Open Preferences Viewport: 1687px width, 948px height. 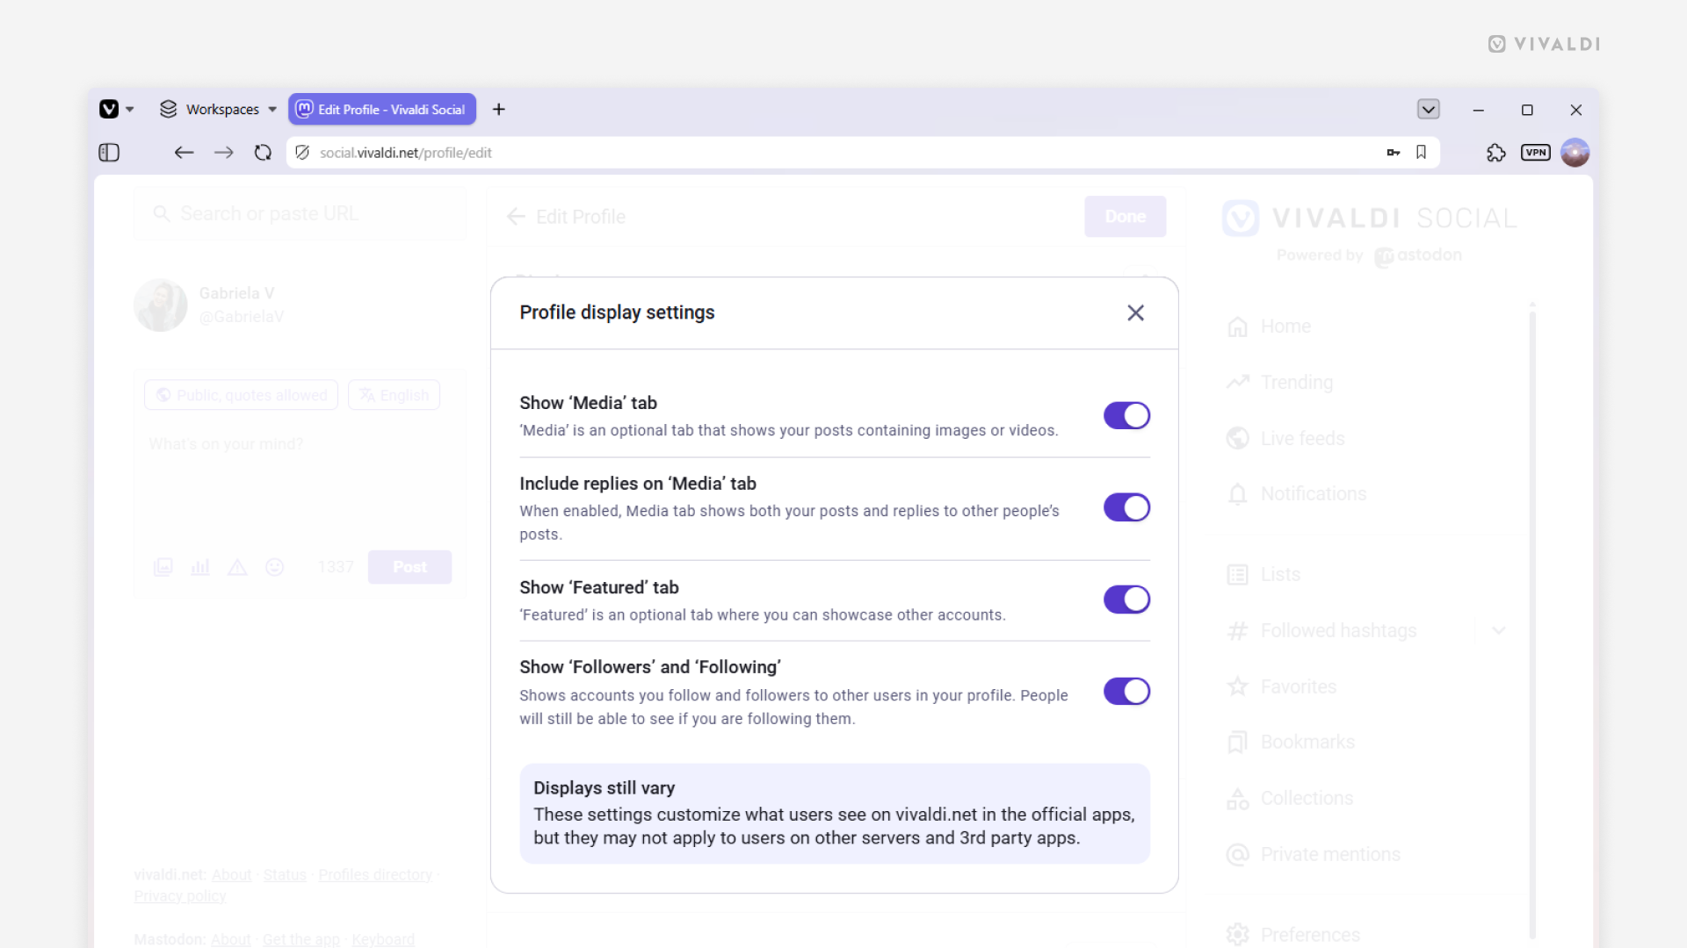1293,935
